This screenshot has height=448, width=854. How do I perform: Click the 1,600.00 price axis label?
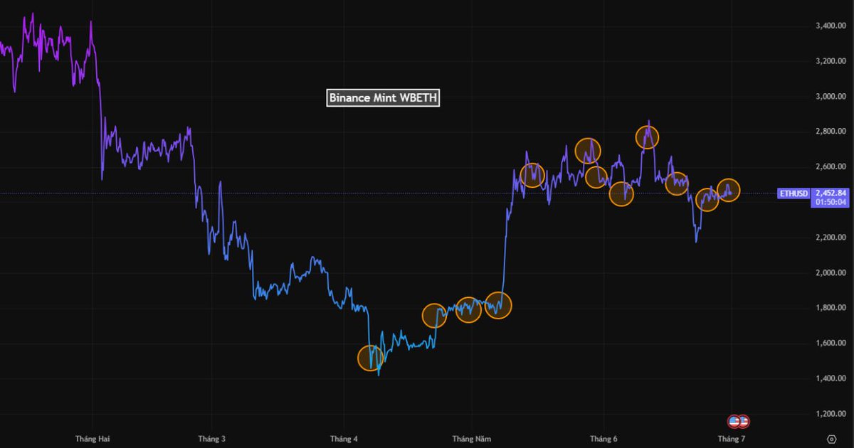pos(830,343)
